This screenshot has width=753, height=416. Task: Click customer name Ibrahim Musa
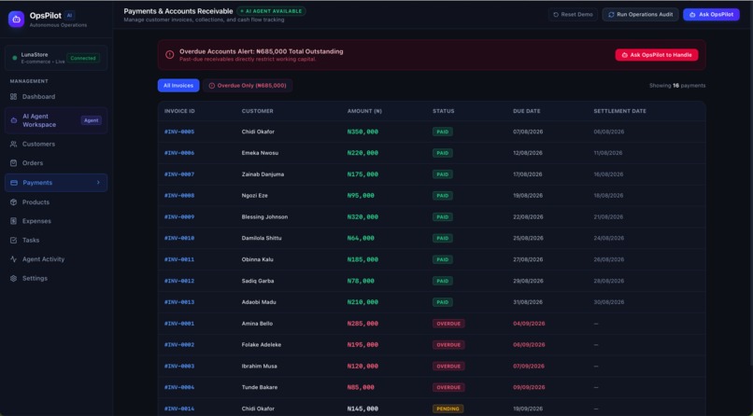(259, 367)
